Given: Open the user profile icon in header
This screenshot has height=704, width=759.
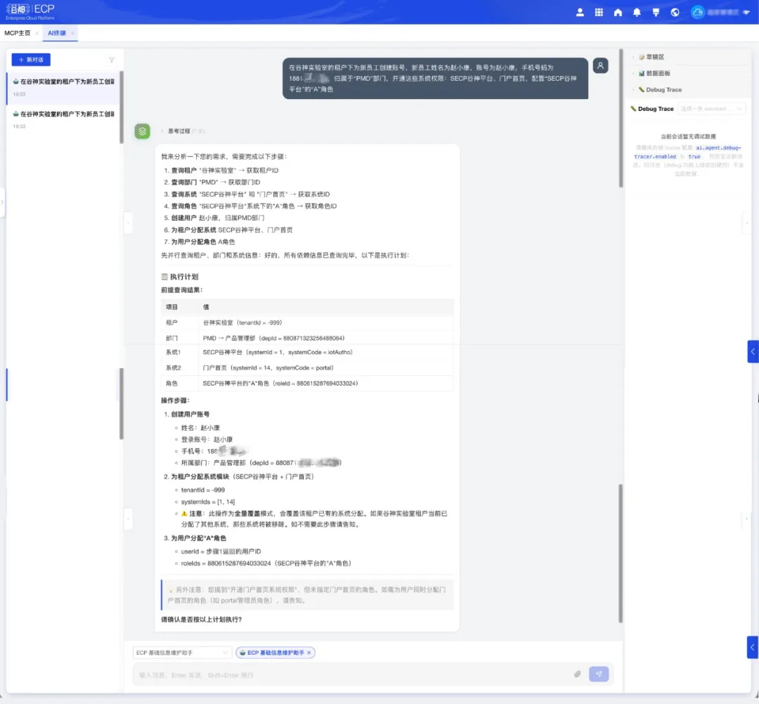Looking at the screenshot, I should tap(580, 13).
